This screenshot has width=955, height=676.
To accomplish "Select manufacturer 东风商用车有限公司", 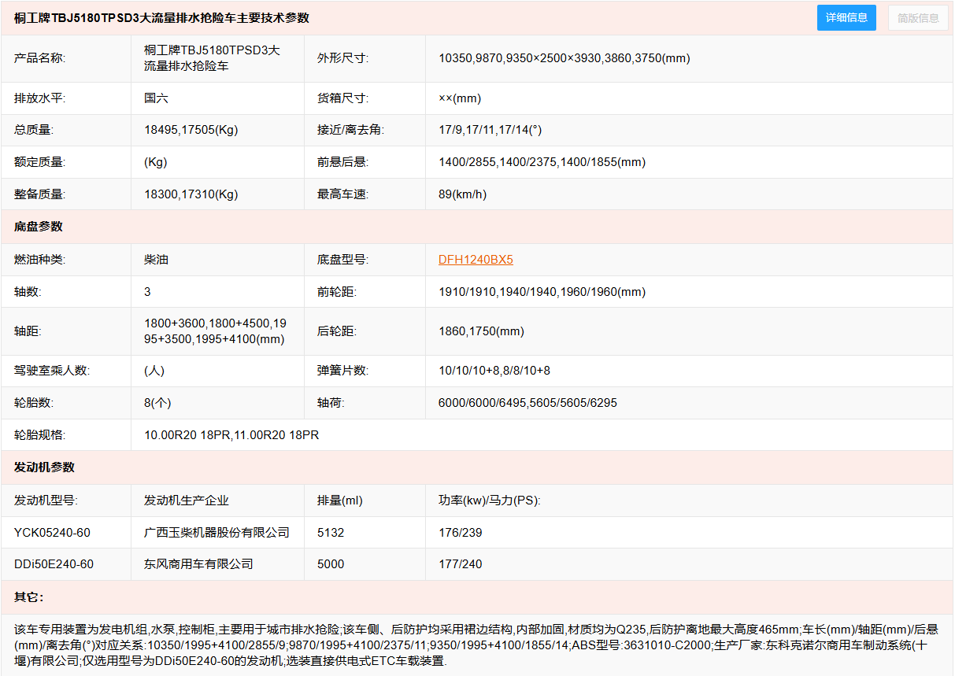I will pos(198,564).
